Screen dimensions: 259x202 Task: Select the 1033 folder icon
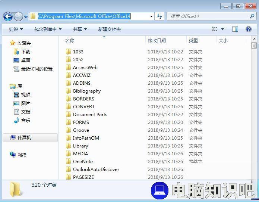coord(68,52)
